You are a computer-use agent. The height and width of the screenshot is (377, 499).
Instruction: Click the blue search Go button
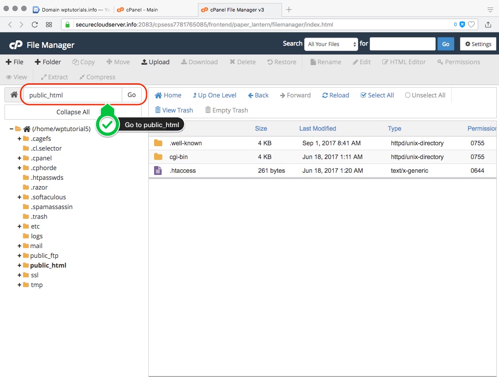[x=445, y=44]
